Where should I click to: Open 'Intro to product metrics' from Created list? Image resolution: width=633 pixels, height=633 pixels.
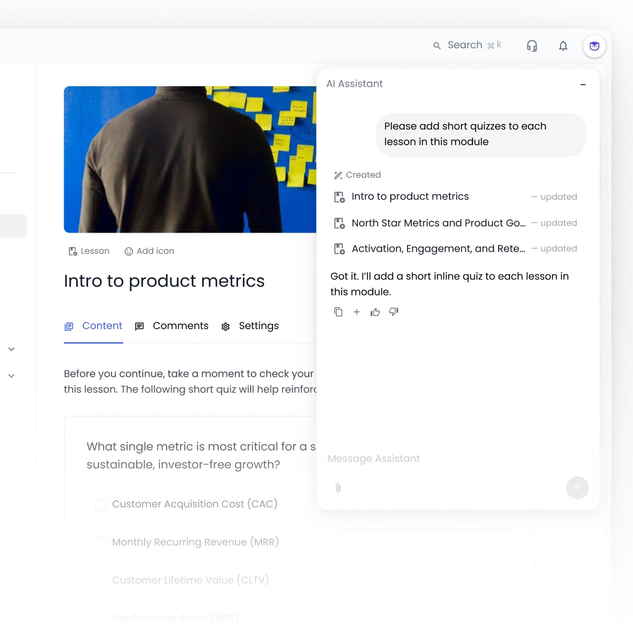[x=410, y=197]
